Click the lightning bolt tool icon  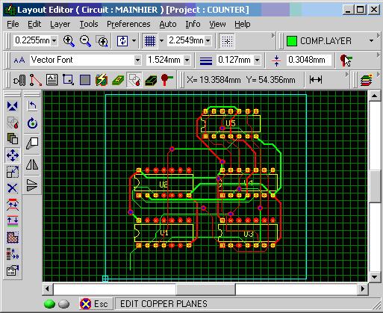tap(102, 80)
